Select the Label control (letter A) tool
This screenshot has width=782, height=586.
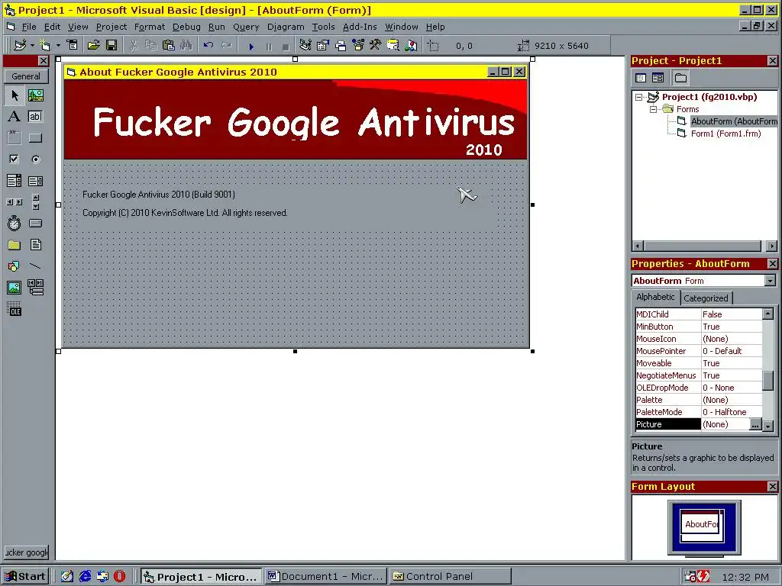[15, 117]
